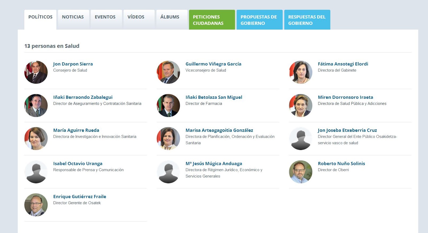
Task: Open Marisa Arteagagoitia González's profile link
Action: coord(219,130)
